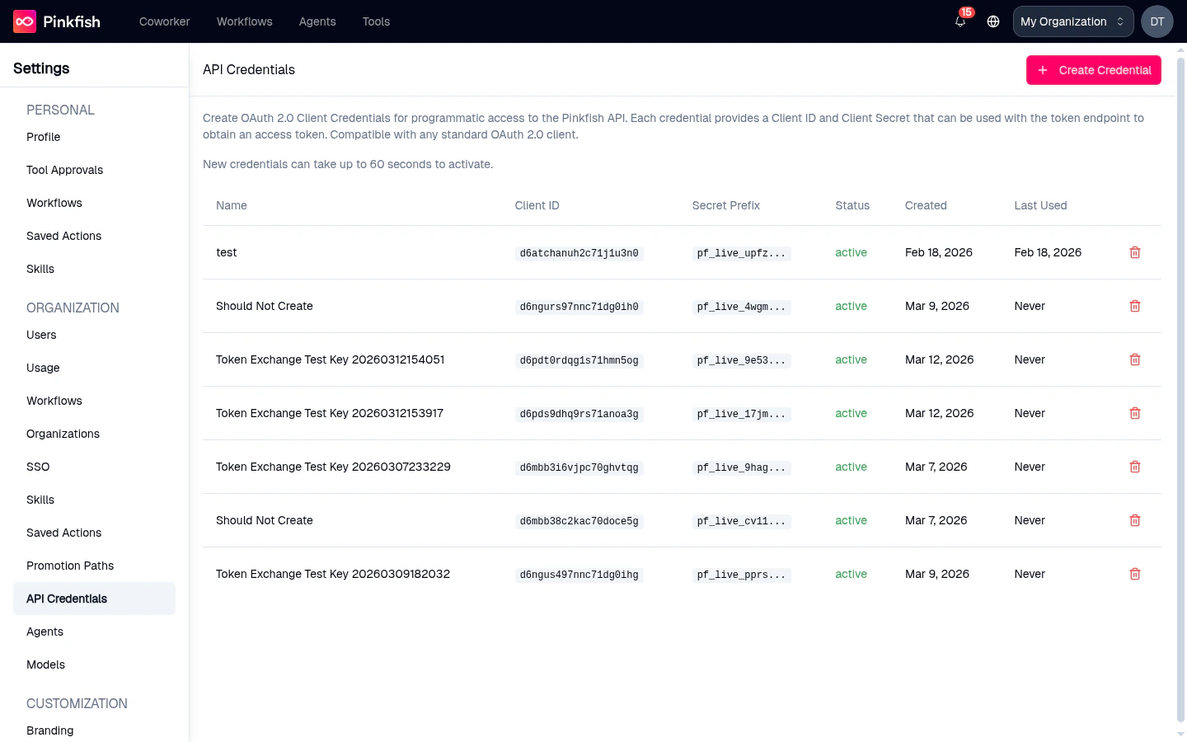Click the Pinkfish logo icon
The height and width of the screenshot is (742, 1187).
(x=24, y=21)
